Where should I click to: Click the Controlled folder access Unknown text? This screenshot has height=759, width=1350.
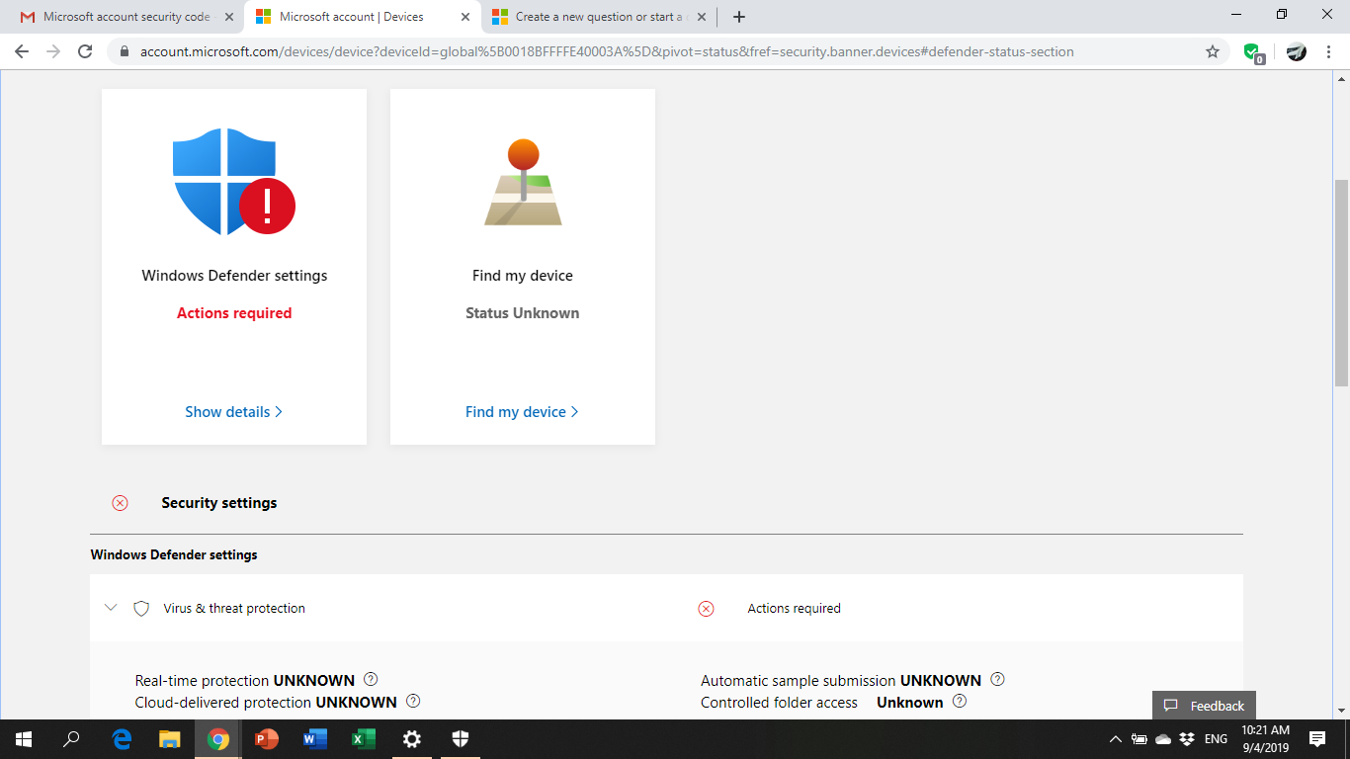822,703
